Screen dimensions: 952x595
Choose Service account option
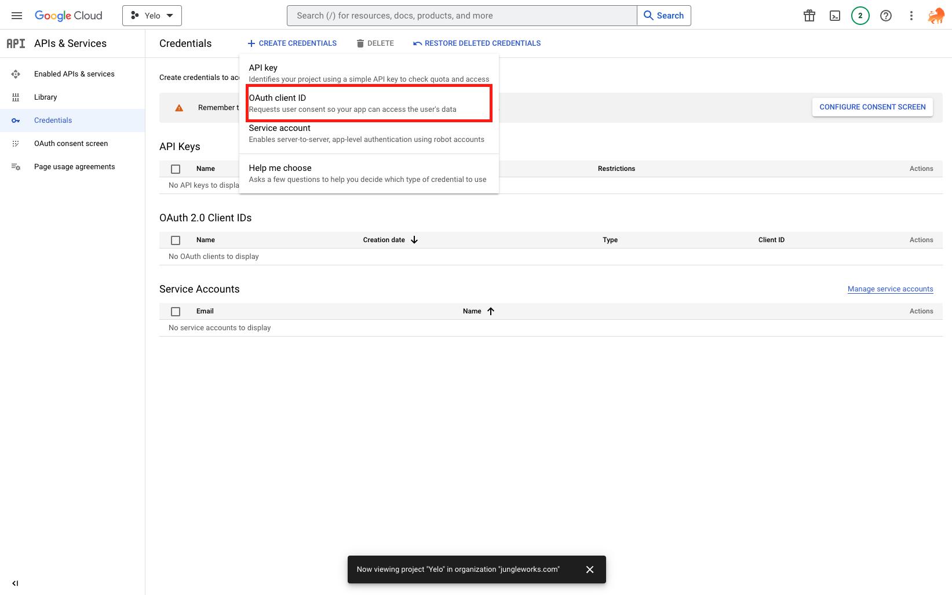click(369, 133)
